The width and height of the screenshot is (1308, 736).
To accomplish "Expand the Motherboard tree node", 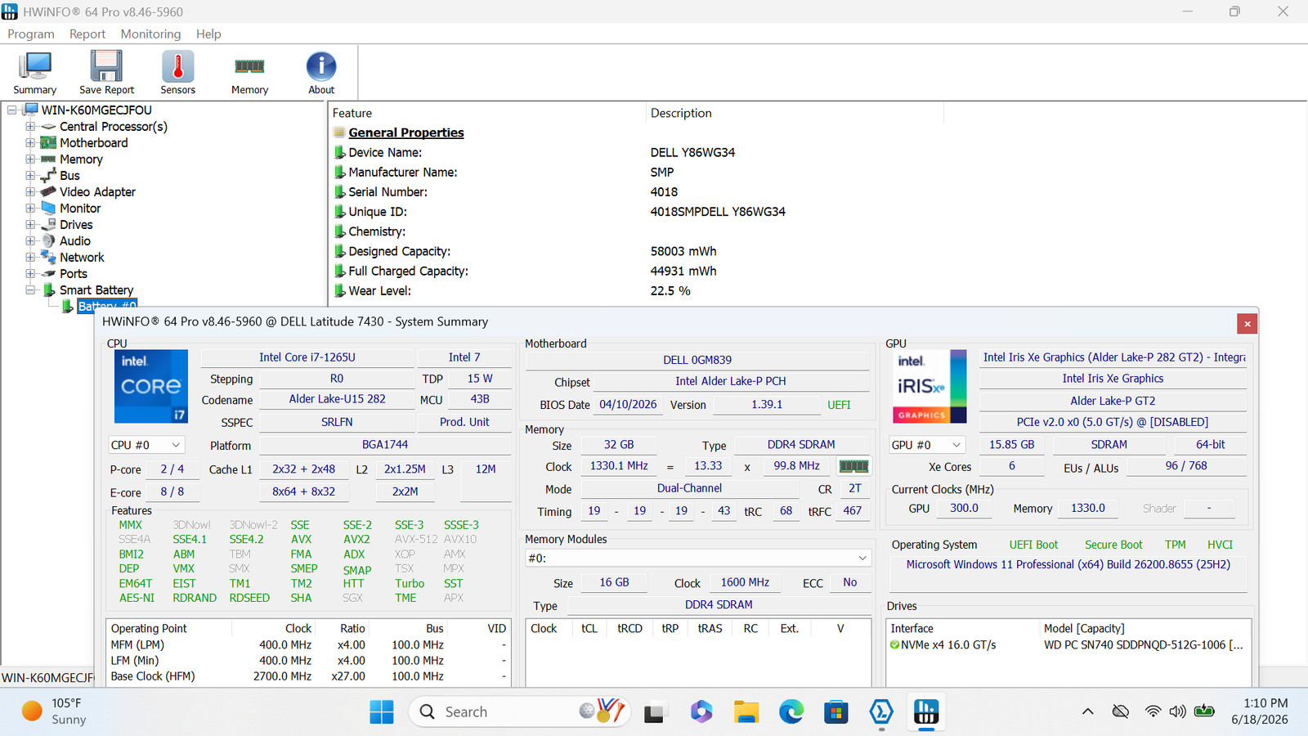I will click(x=30, y=143).
